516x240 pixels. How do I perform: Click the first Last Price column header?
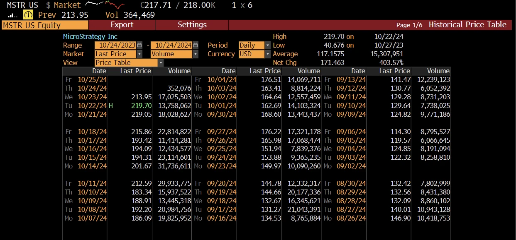135,71
